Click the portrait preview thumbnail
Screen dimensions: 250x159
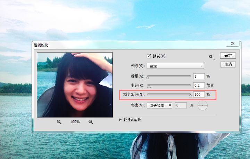point(75,85)
